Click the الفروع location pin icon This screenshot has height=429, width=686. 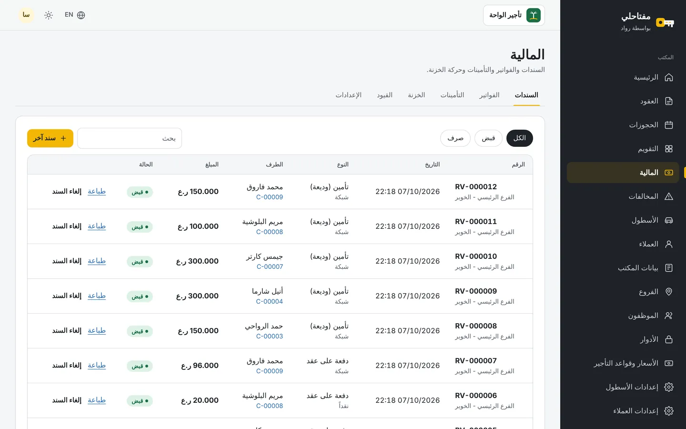click(x=669, y=292)
